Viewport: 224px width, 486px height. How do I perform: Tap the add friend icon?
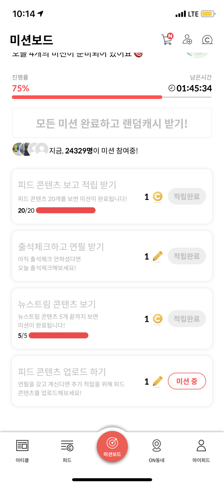187,39
